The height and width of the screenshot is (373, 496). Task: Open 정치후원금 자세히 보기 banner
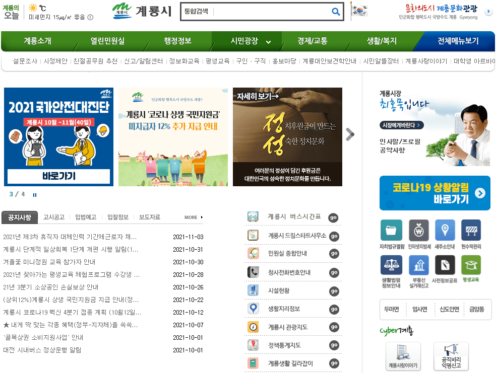pyautogui.click(x=287, y=137)
